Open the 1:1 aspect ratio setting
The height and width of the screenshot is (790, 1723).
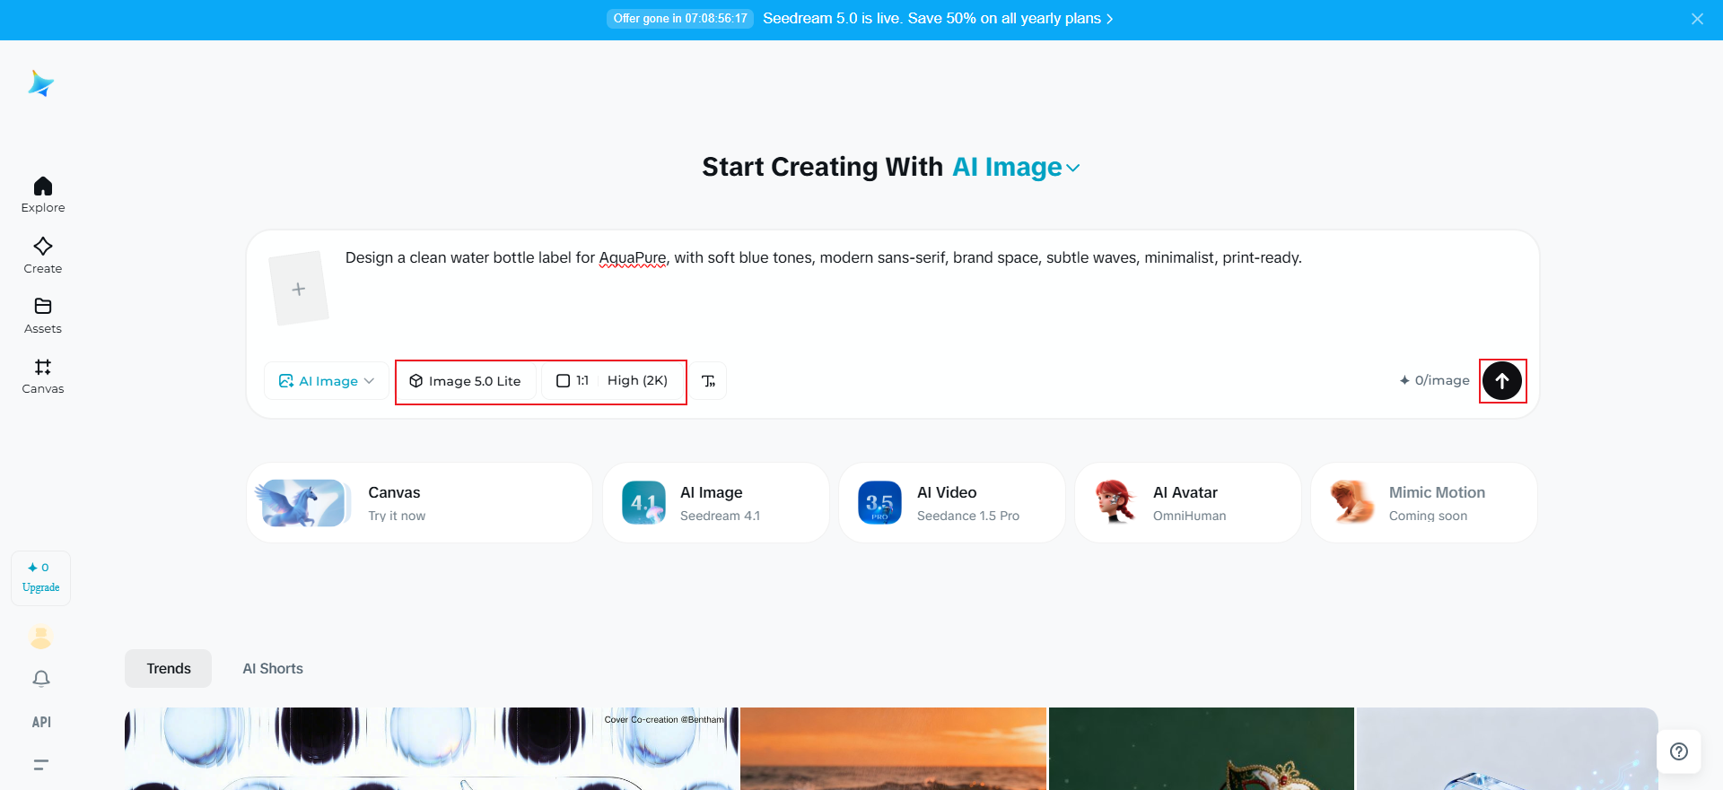(x=573, y=381)
